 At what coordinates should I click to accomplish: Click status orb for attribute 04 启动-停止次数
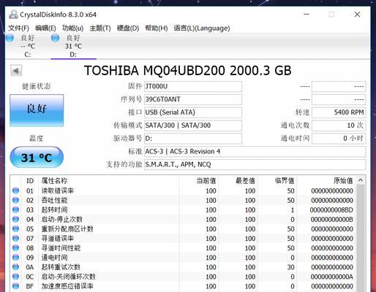pos(15,219)
